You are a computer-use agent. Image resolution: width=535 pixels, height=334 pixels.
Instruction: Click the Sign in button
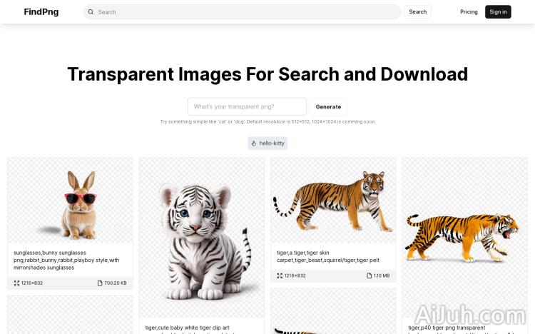(x=498, y=12)
